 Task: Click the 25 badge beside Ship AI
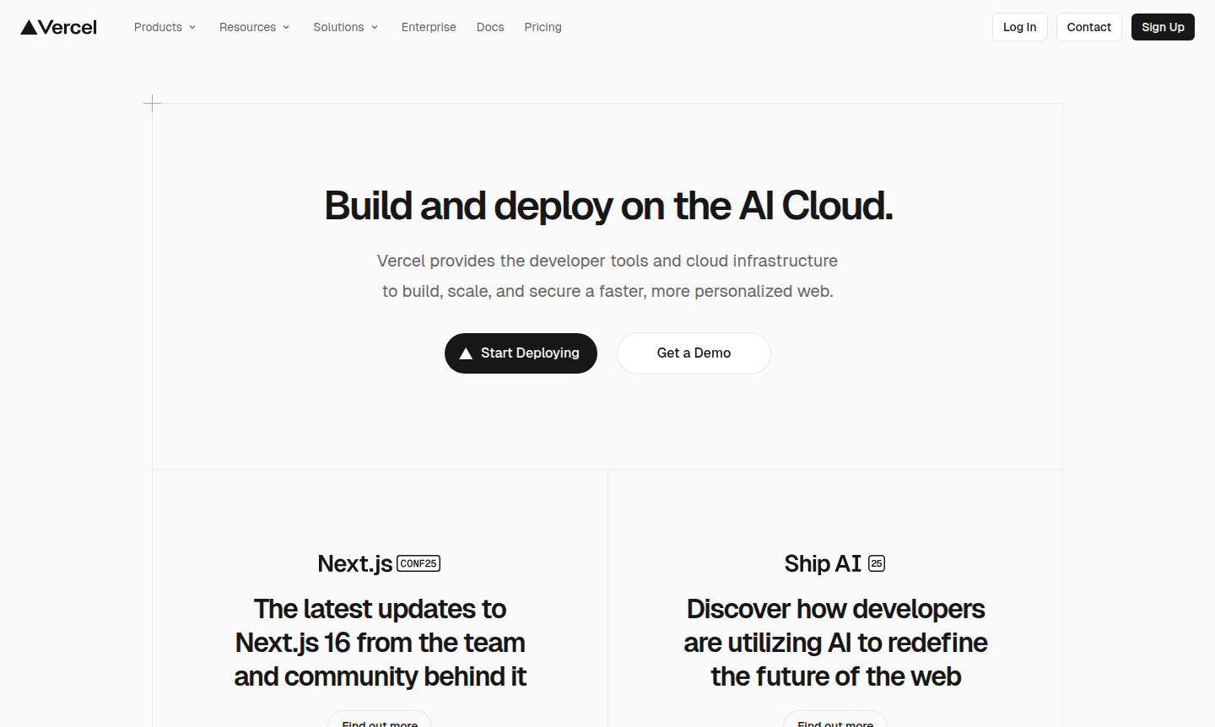click(x=876, y=563)
